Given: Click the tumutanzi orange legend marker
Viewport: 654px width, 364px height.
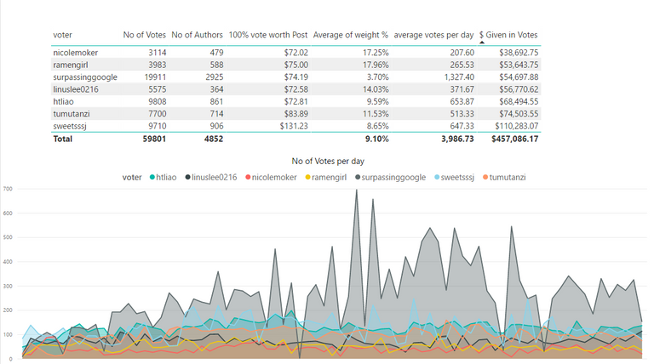Looking at the screenshot, I should point(485,178).
